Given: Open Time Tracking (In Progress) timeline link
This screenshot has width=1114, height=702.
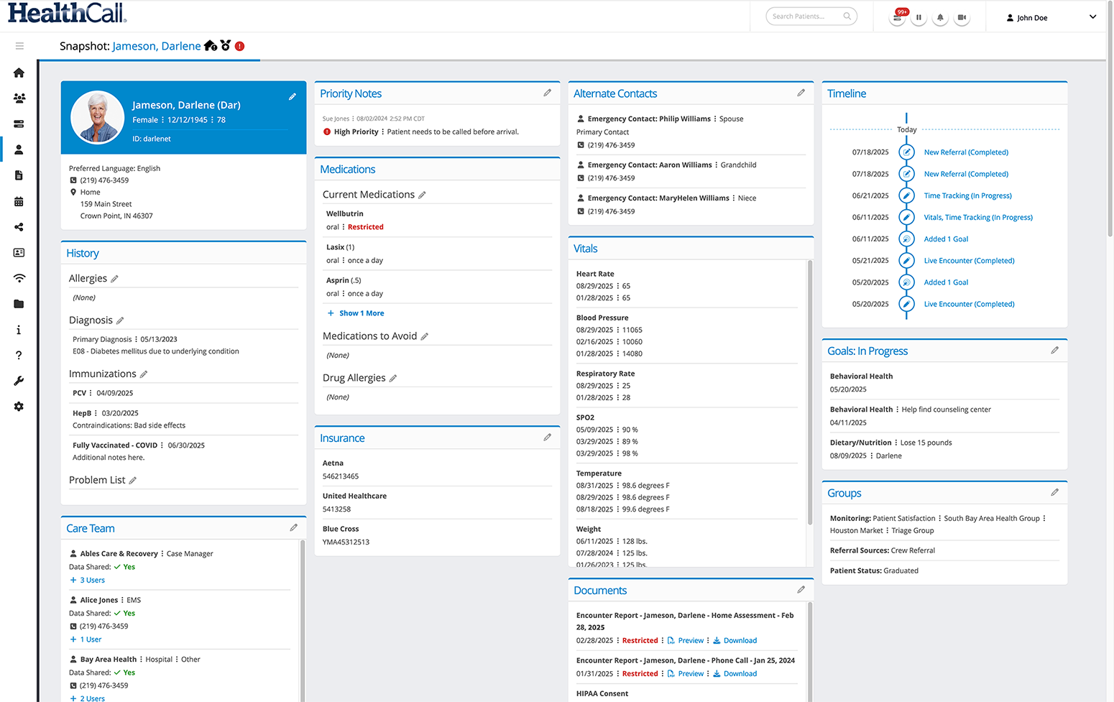Looking at the screenshot, I should pos(967,195).
